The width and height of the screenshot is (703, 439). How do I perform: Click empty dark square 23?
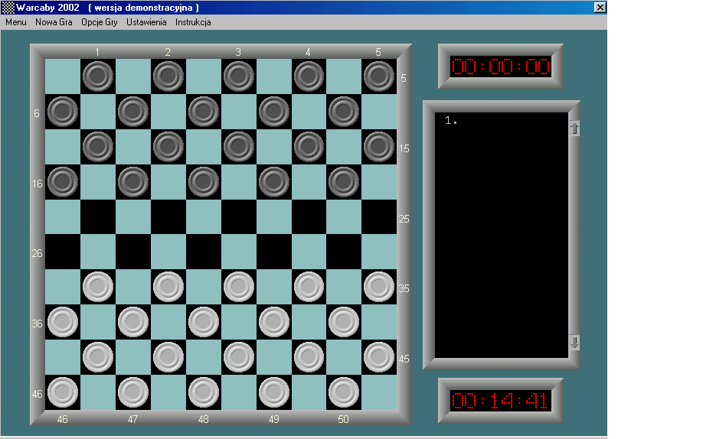click(238, 216)
